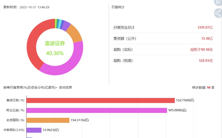Click the magenta 505.0000(亿) bar
The height and width of the screenshot is (138, 222).
click(97, 110)
